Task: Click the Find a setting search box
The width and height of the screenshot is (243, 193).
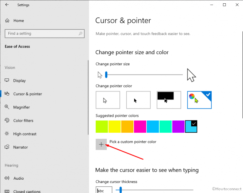Action: coord(42,34)
